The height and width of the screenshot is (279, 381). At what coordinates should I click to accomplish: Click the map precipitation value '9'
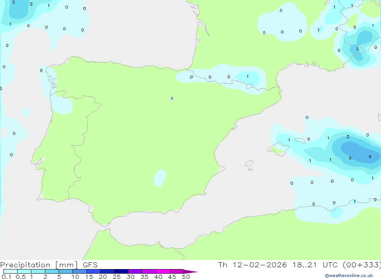click(x=370, y=156)
